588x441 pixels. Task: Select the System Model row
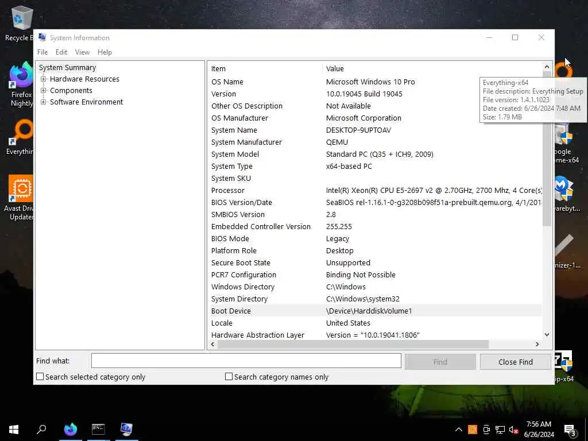pyautogui.click(x=375, y=154)
